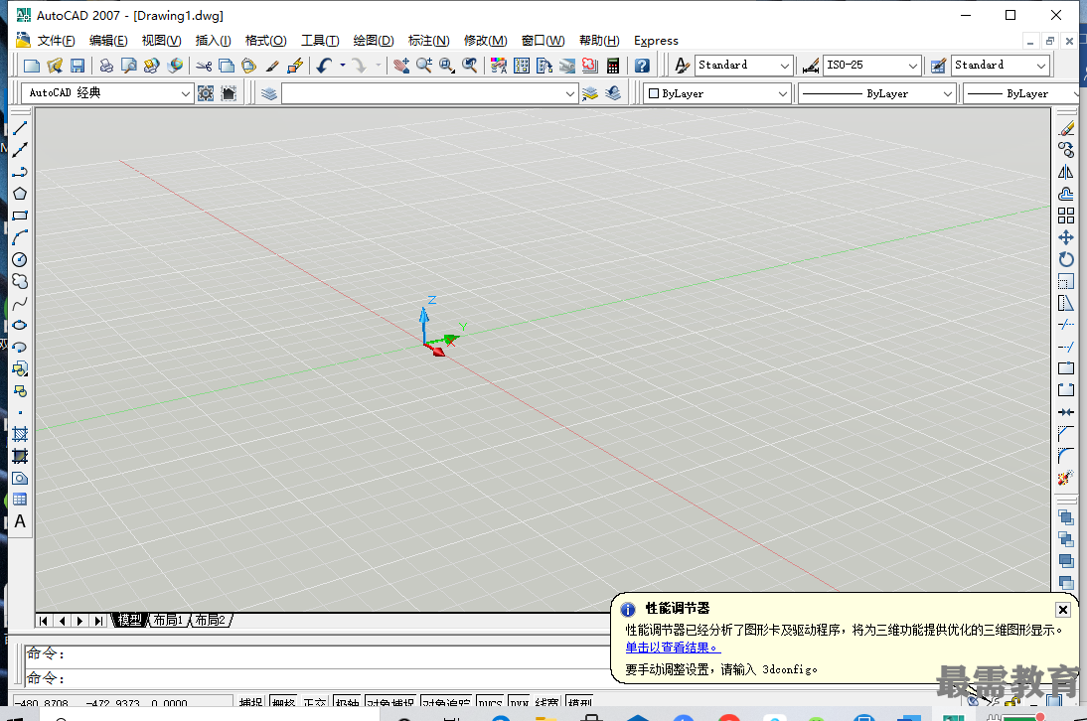The height and width of the screenshot is (721, 1087).
Task: Switch to the 布局2 layout tab
Action: [x=210, y=620]
